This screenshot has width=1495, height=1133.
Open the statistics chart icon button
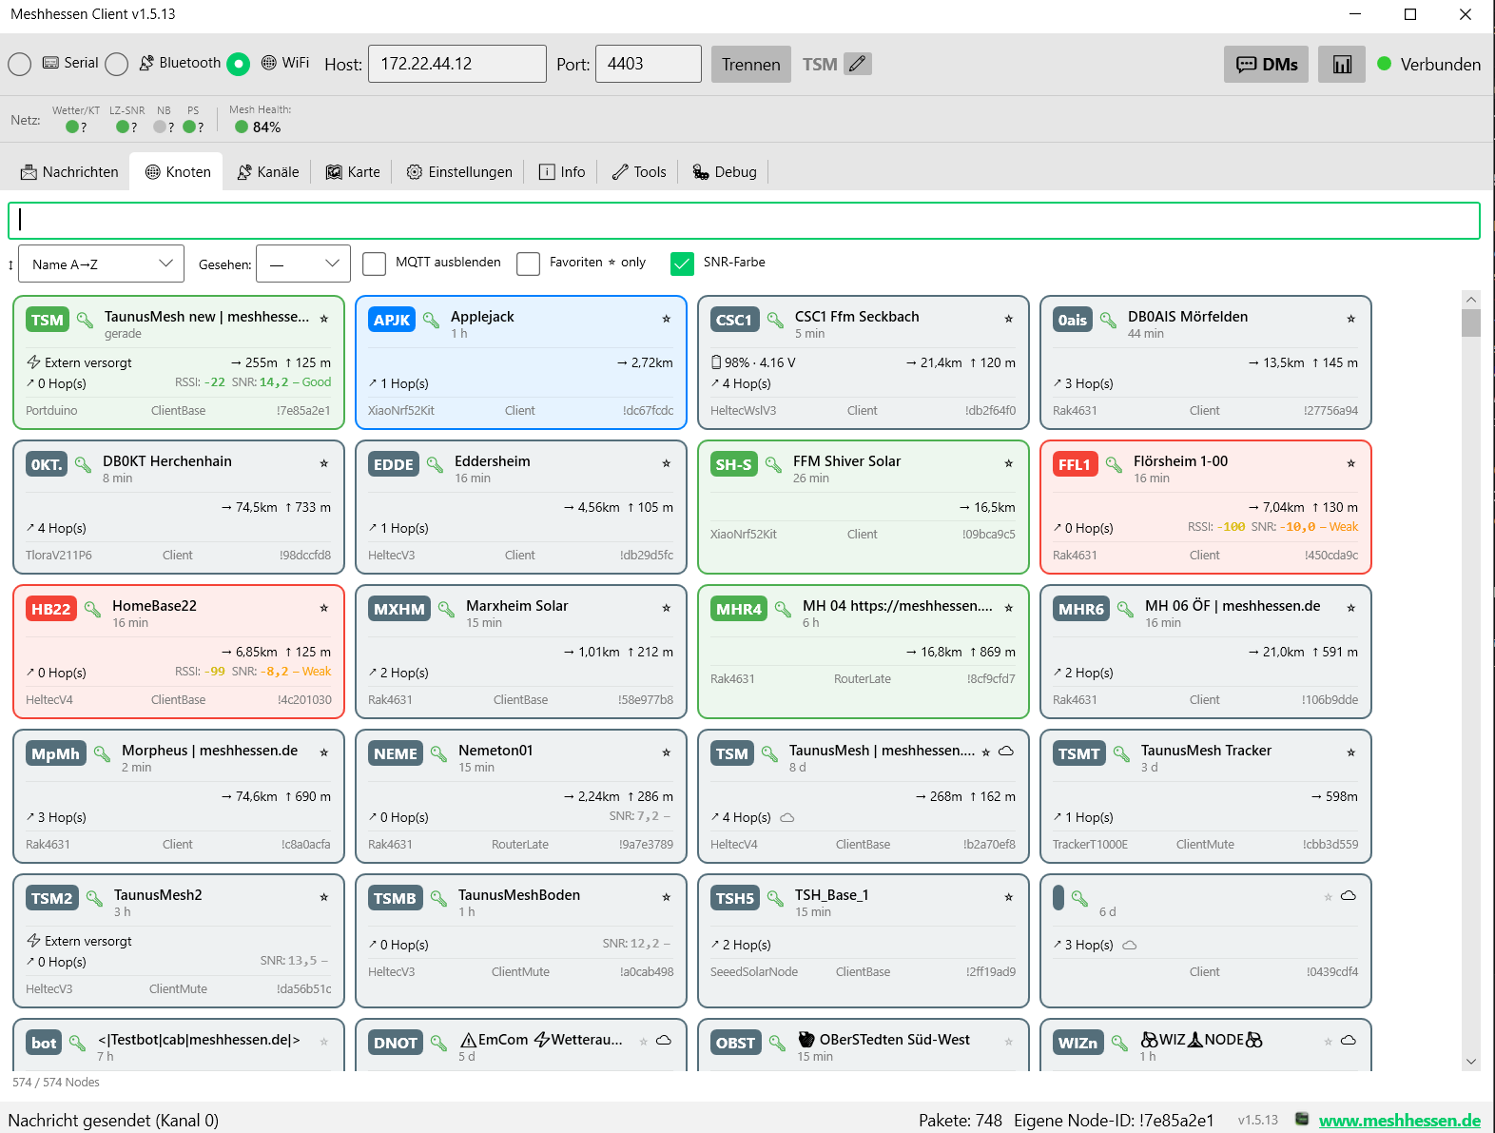1342,64
